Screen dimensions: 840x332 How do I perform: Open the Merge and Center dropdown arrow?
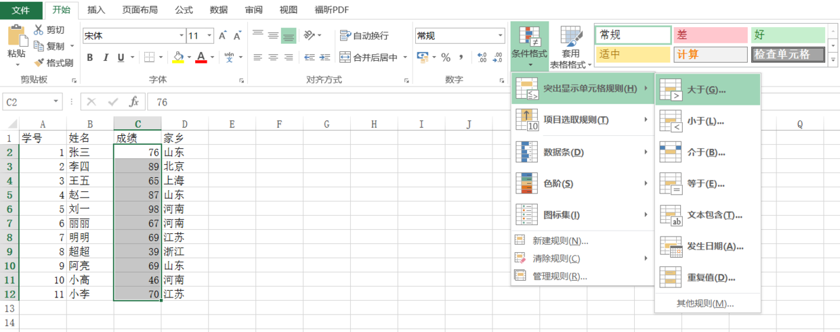pyautogui.click(x=406, y=57)
